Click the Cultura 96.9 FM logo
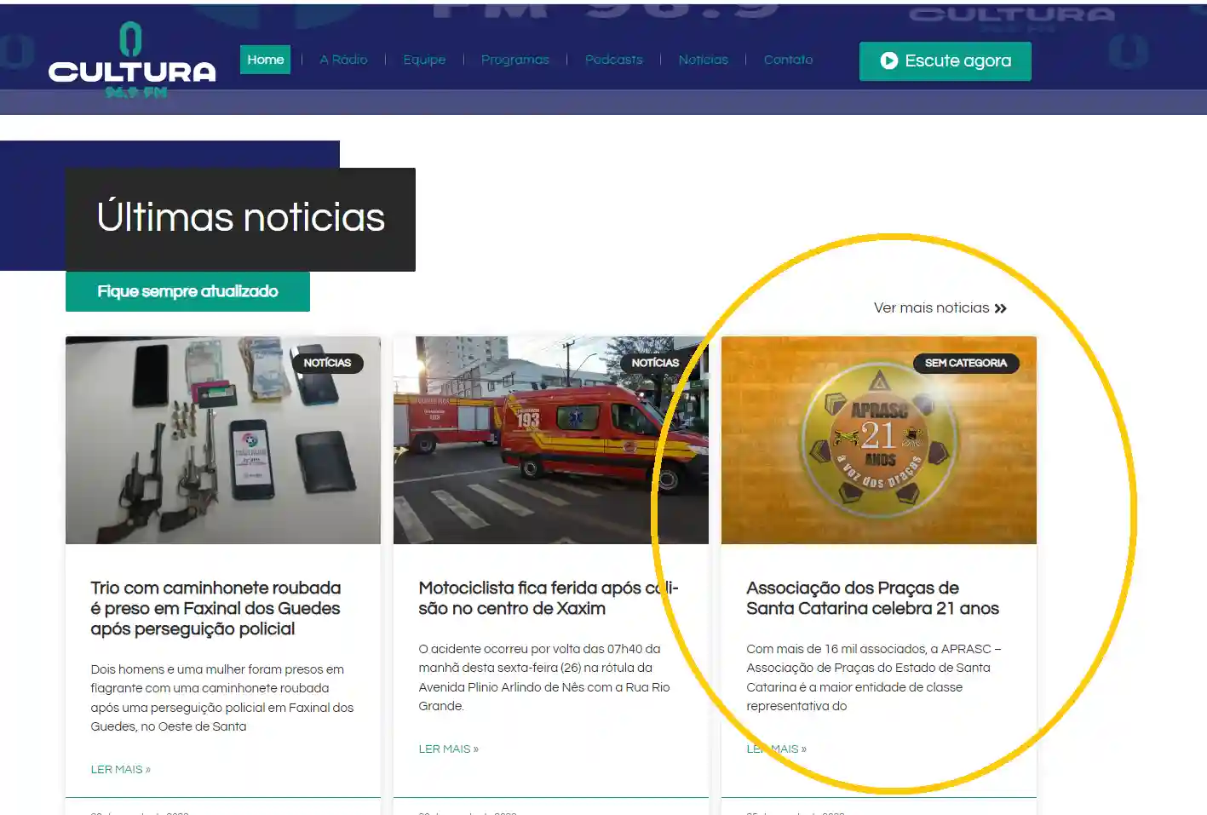1207x815 pixels. click(x=132, y=60)
